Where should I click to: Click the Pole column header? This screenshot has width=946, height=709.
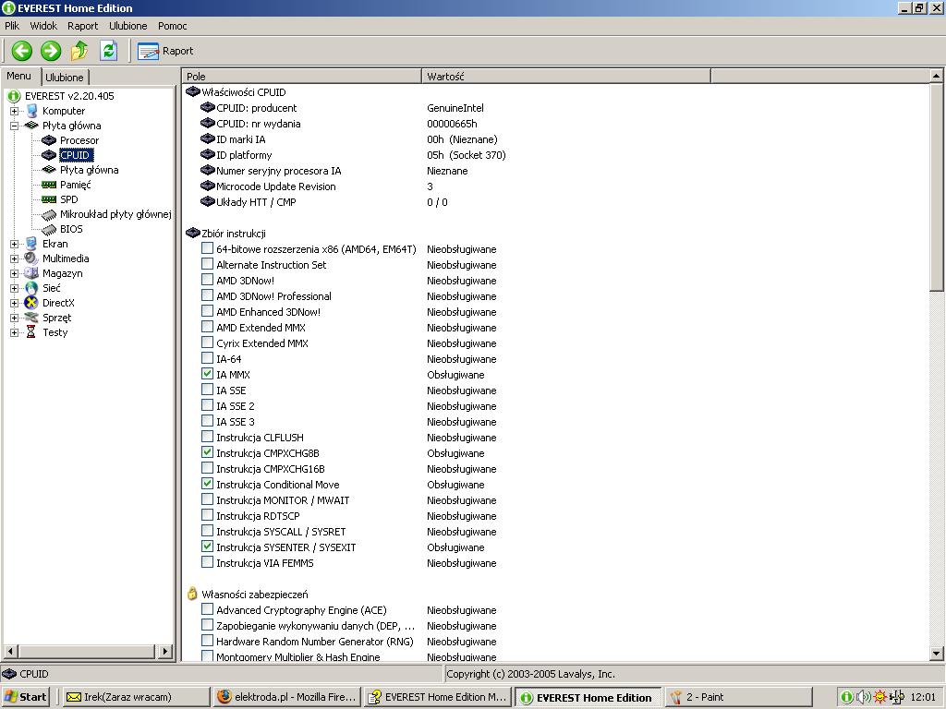(x=302, y=77)
